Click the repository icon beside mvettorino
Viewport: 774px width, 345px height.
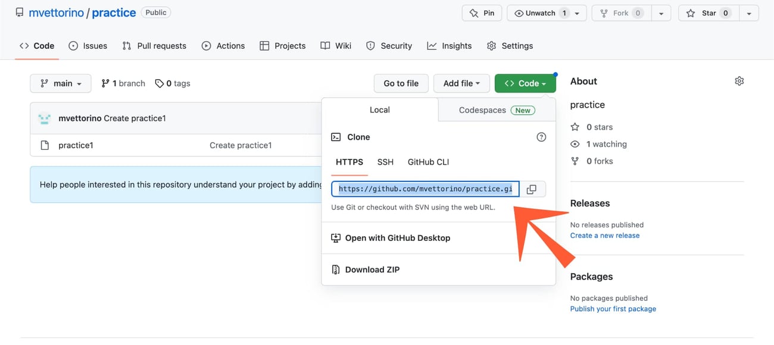tap(20, 12)
